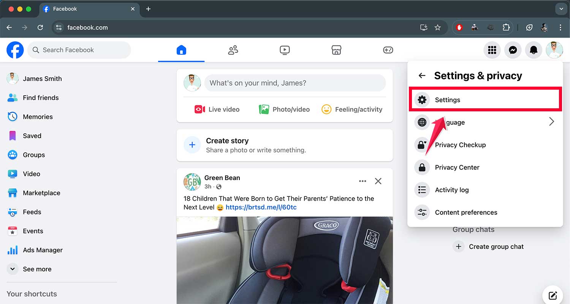Screen dimensions: 570x304
Task: Open post options three-dot menu on Green Bean post
Action: point(363,181)
